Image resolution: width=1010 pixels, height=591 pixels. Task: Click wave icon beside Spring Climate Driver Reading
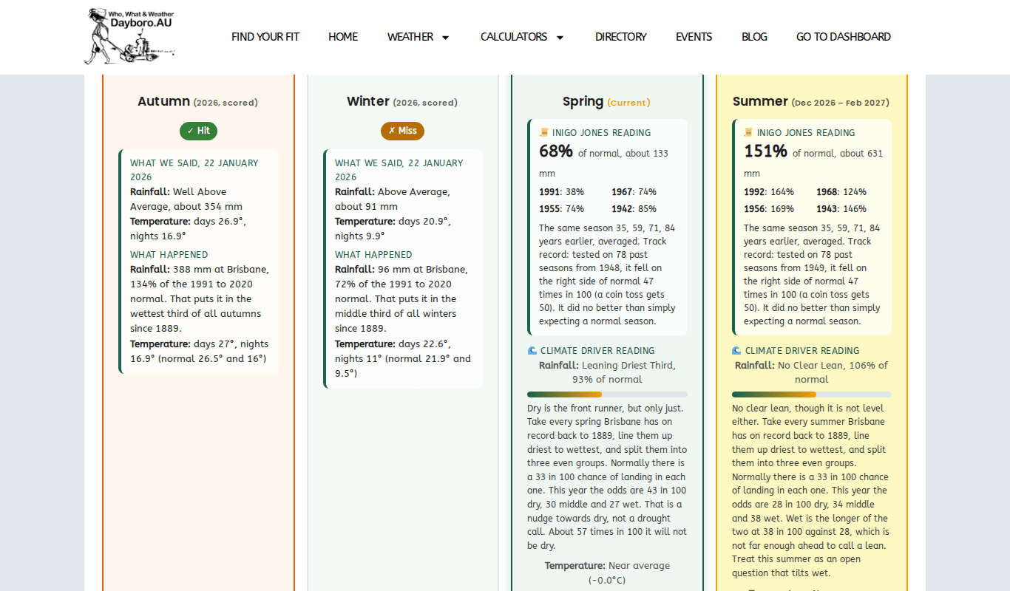[x=532, y=351]
